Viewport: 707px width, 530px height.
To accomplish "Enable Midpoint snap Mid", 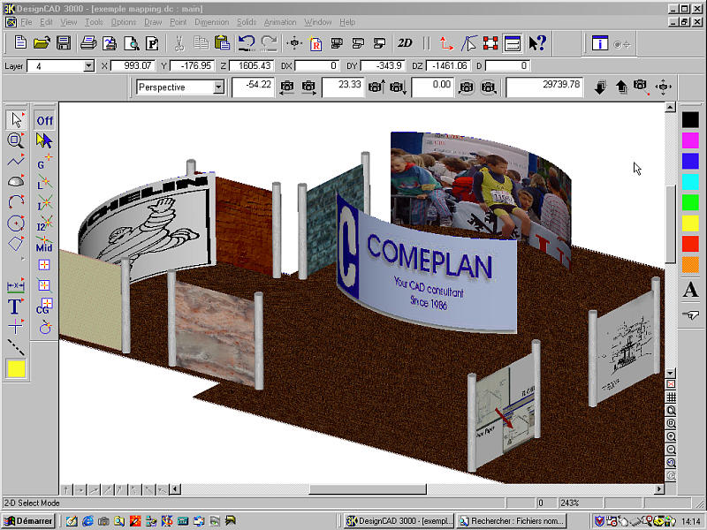I will tap(44, 245).
